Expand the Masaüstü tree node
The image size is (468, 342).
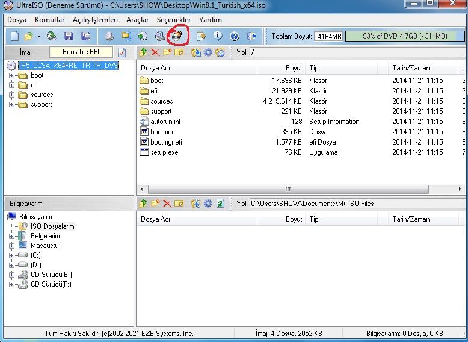pyautogui.click(x=11, y=246)
